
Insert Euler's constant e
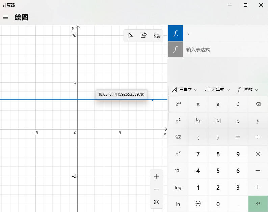[218, 104]
